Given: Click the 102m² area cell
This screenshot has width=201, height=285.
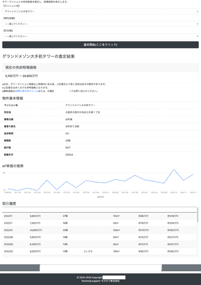Looking at the screenshot, I should coord(116,216).
